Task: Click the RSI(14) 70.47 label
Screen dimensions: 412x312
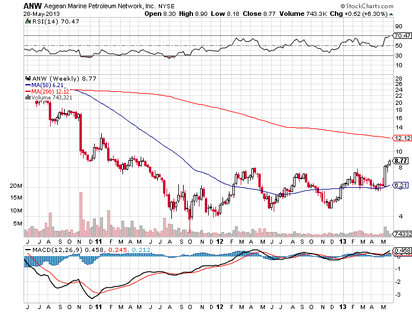Action: [x=56, y=22]
